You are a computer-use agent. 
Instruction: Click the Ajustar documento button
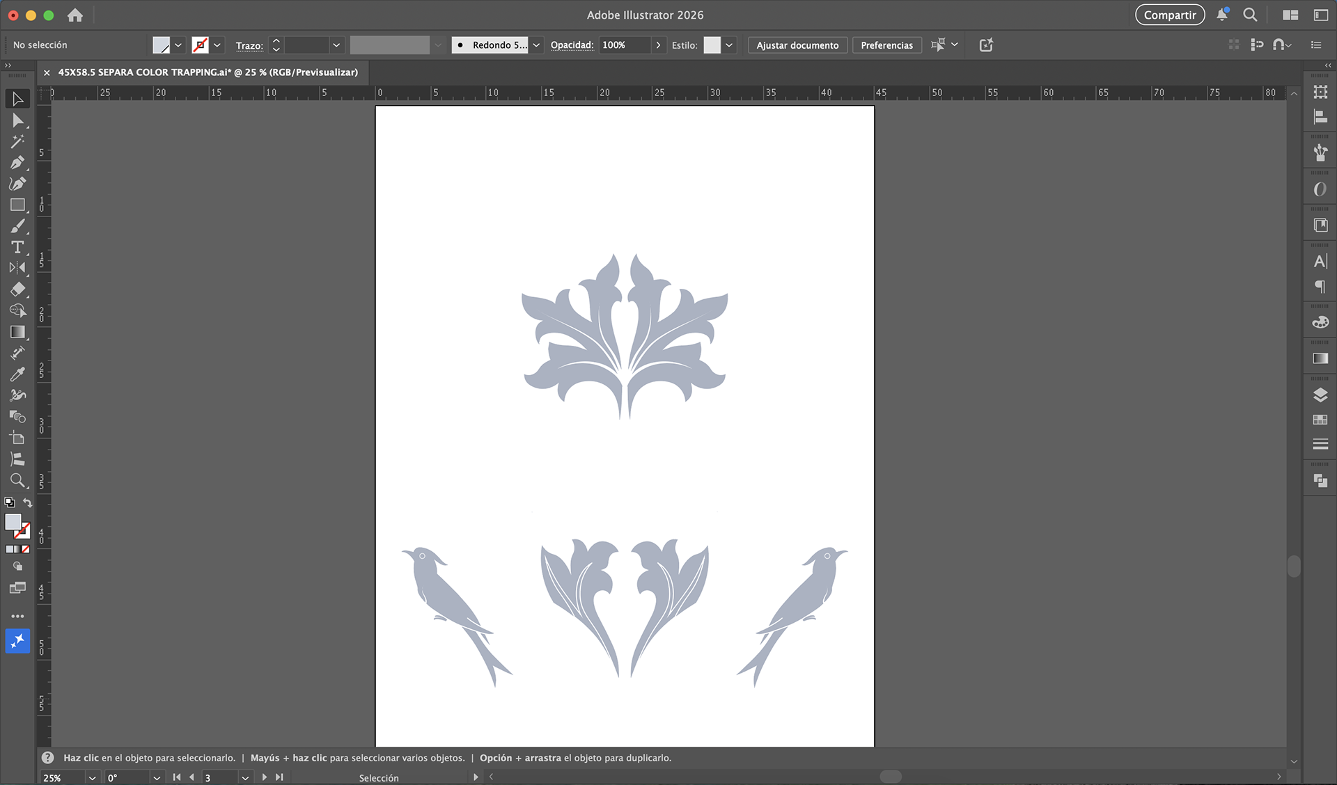point(797,45)
